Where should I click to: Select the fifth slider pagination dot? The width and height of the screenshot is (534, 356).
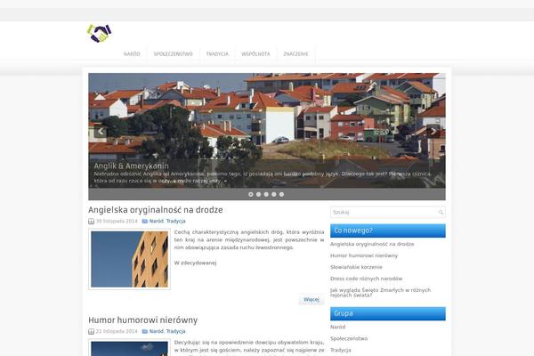[281, 194]
